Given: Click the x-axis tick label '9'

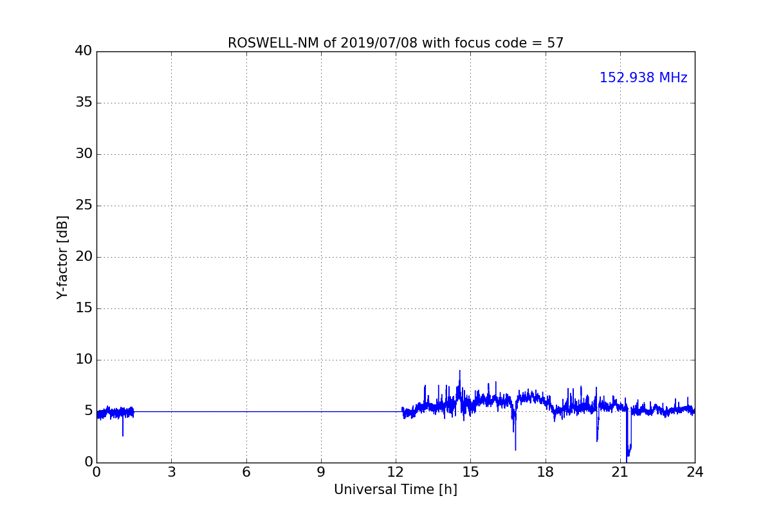Looking at the screenshot, I should [321, 472].
